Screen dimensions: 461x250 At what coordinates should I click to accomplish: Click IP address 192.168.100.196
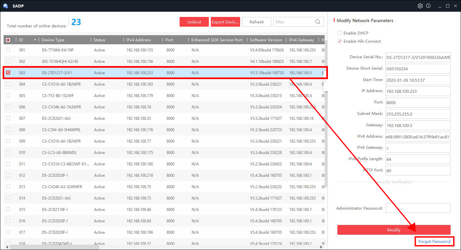[x=140, y=232]
